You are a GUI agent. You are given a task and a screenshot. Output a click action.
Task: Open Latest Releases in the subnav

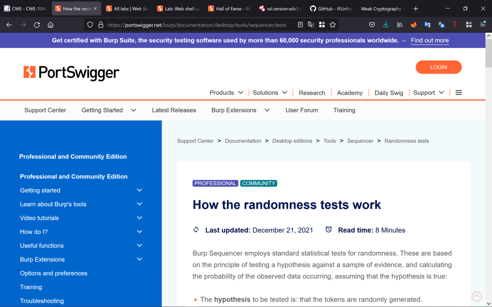[174, 110]
